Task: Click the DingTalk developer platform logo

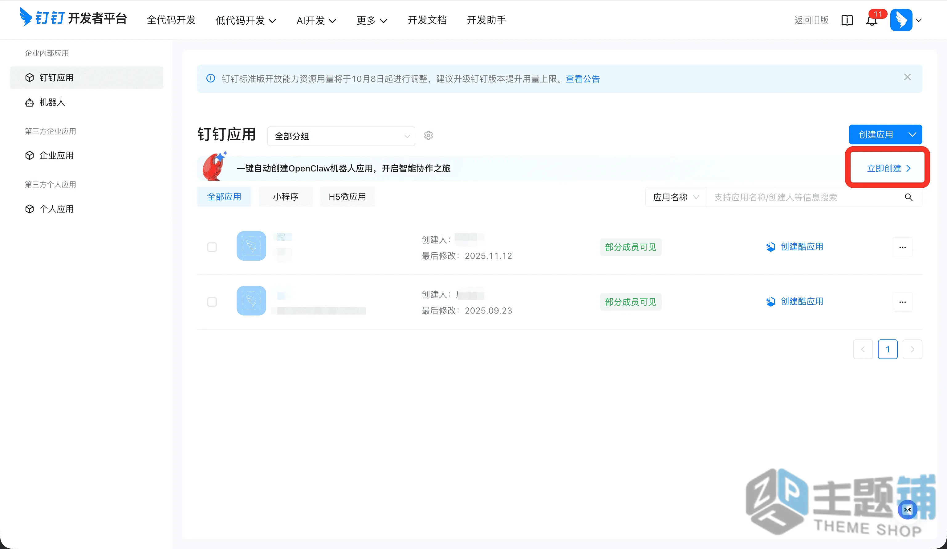Action: coord(73,18)
